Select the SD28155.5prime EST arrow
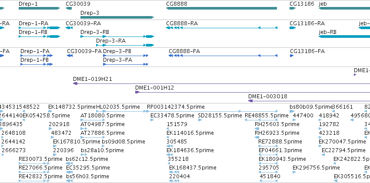The image size is (370, 183). [x=200, y=120]
